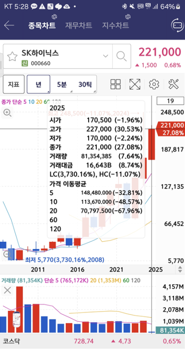Add SK하이닉스 to favorites star
Screen dimensions: 185x349
pos(12,56)
